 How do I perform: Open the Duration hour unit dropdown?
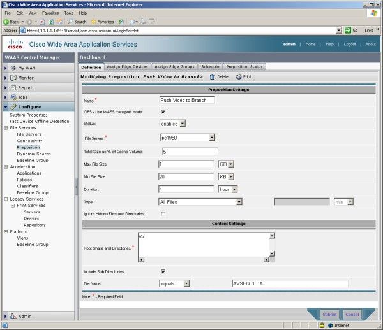(228, 189)
